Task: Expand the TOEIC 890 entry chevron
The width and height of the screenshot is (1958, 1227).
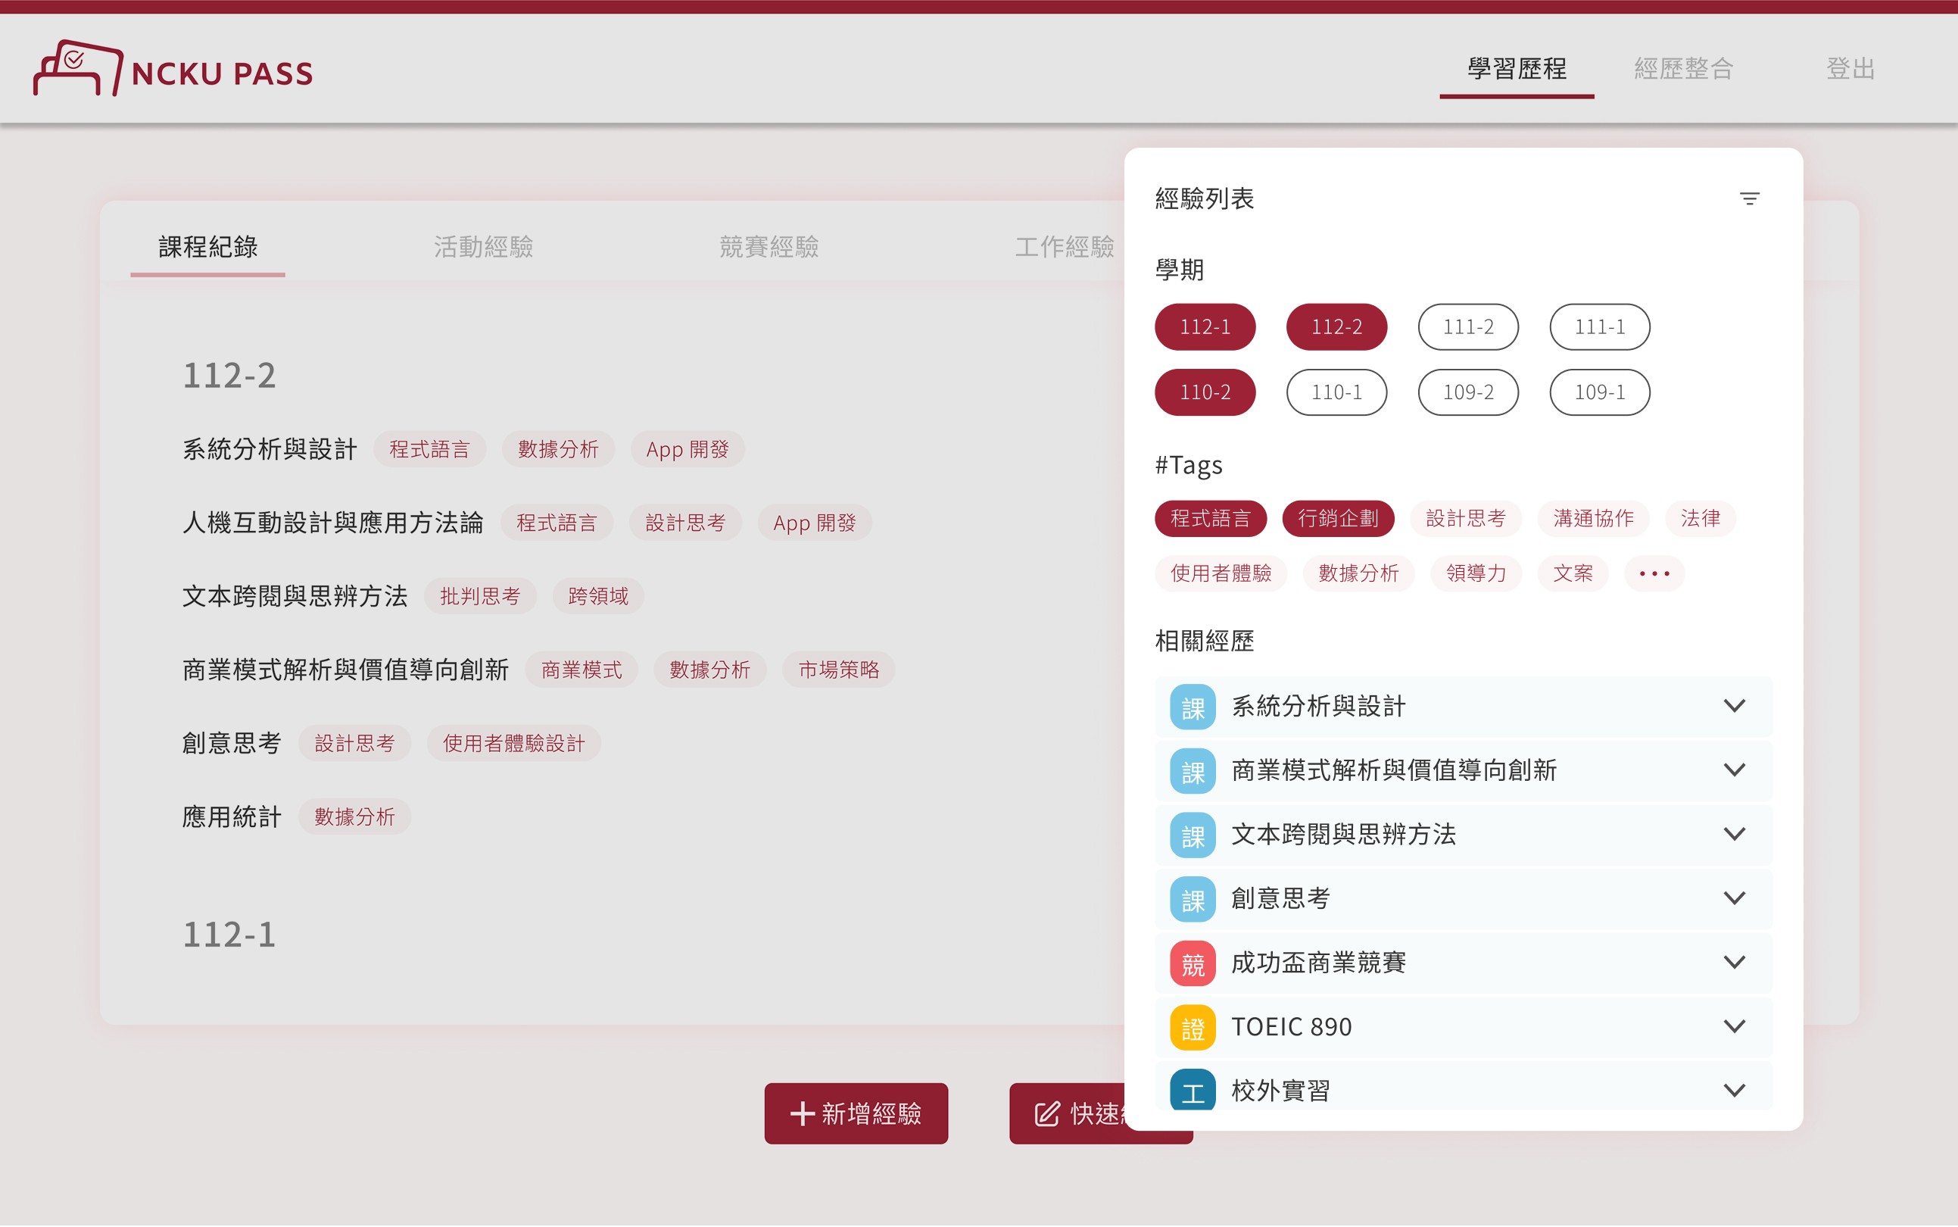Action: (x=1733, y=1027)
